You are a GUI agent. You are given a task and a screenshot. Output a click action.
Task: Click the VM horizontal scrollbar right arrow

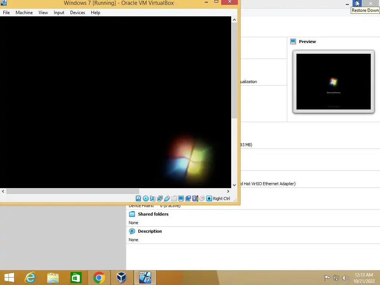pos(228,191)
